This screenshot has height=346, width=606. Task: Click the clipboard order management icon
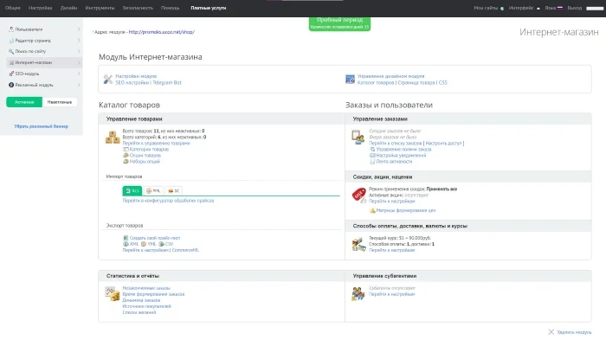pos(358,137)
